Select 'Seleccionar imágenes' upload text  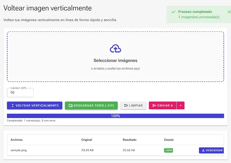[x=115, y=61]
